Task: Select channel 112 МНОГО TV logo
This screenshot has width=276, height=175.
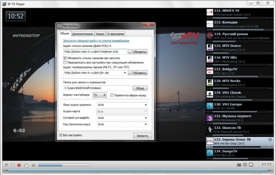Action: [x=210, y=12]
